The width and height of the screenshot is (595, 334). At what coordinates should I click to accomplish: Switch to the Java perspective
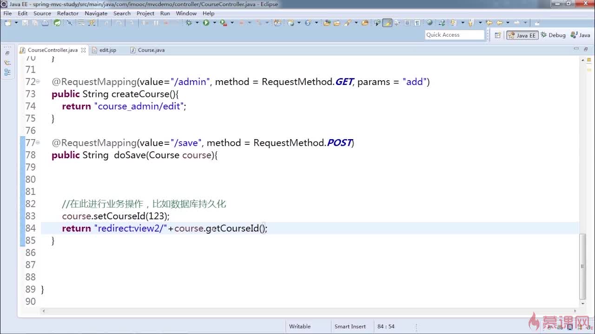581,35
